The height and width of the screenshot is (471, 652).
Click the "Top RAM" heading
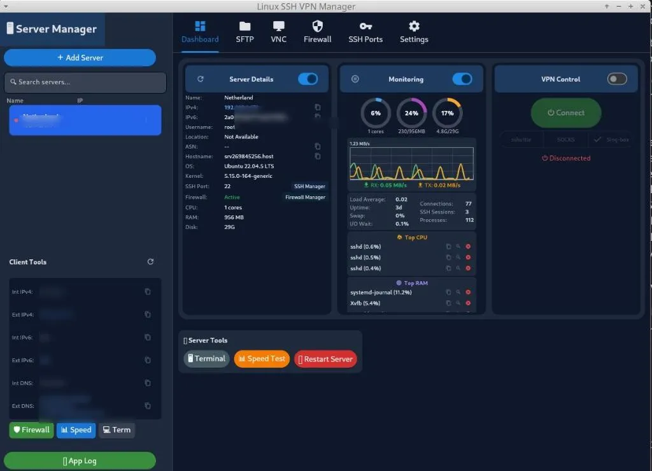tap(412, 283)
